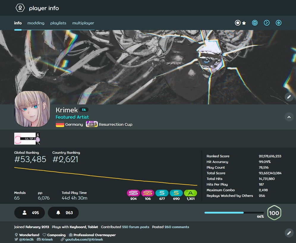Edit profile info with bottom pencil icon
Image resolution: width=296 pixels, height=243 pixels.
pyautogui.click(x=289, y=233)
